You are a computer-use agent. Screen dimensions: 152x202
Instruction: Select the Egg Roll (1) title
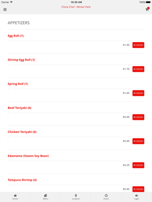click(16, 36)
